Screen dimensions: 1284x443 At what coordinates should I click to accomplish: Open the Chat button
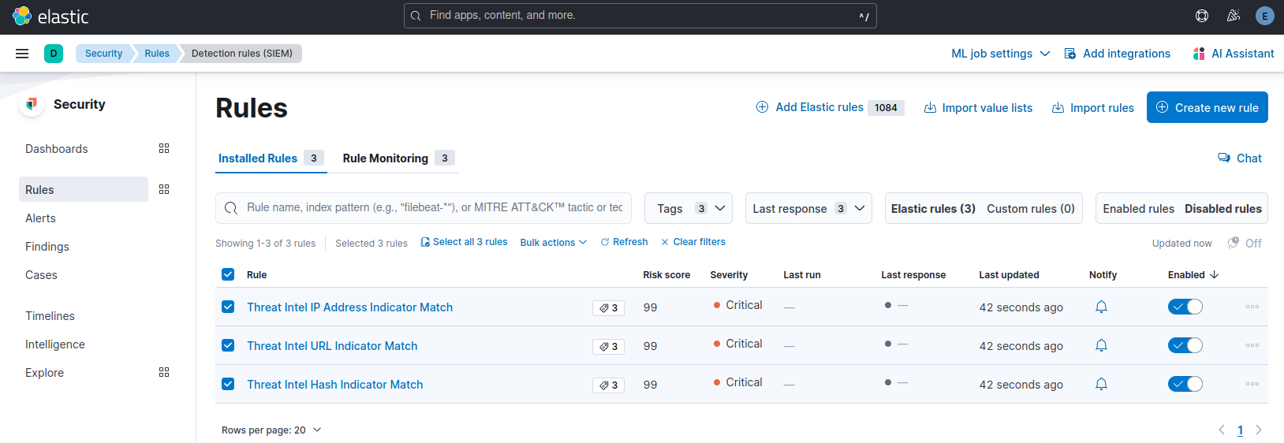click(x=1240, y=158)
